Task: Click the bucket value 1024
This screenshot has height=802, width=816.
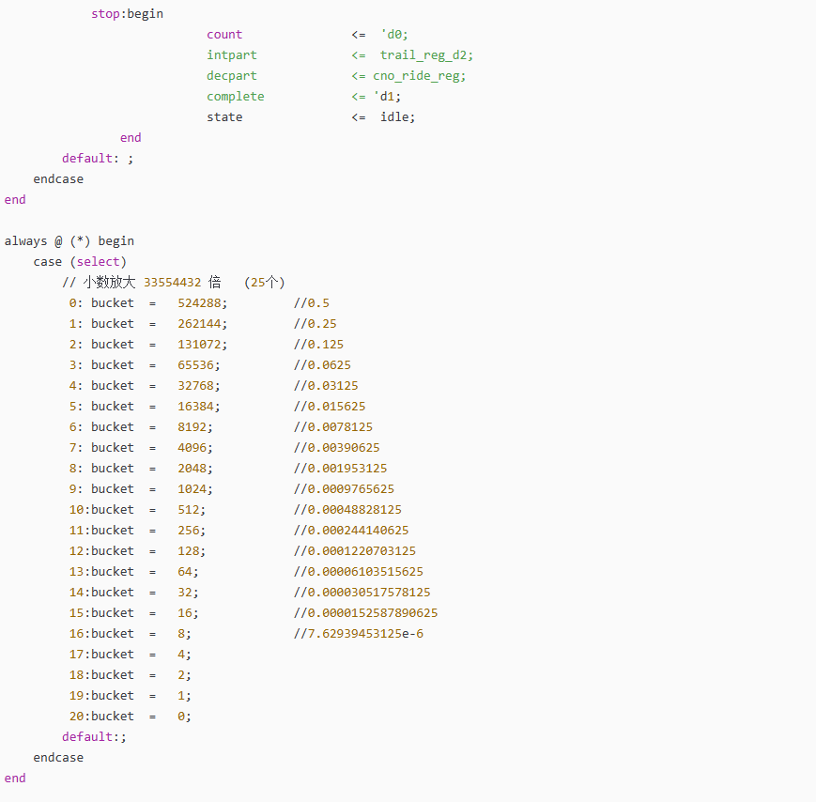Action: 192,489
